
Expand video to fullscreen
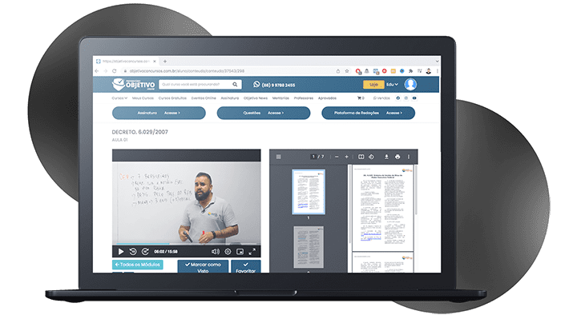point(252,252)
